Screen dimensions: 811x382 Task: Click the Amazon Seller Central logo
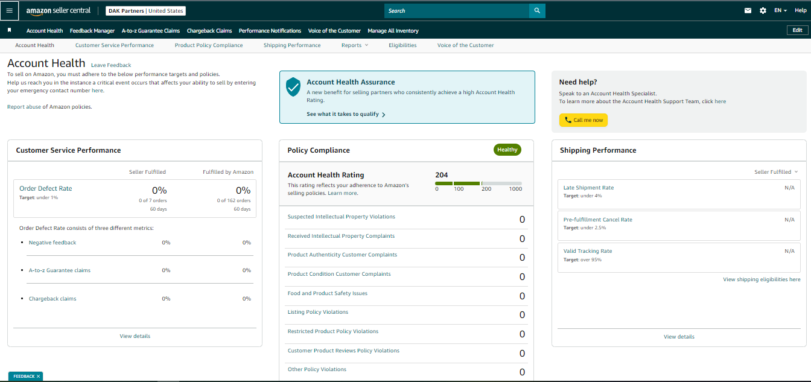(58, 10)
